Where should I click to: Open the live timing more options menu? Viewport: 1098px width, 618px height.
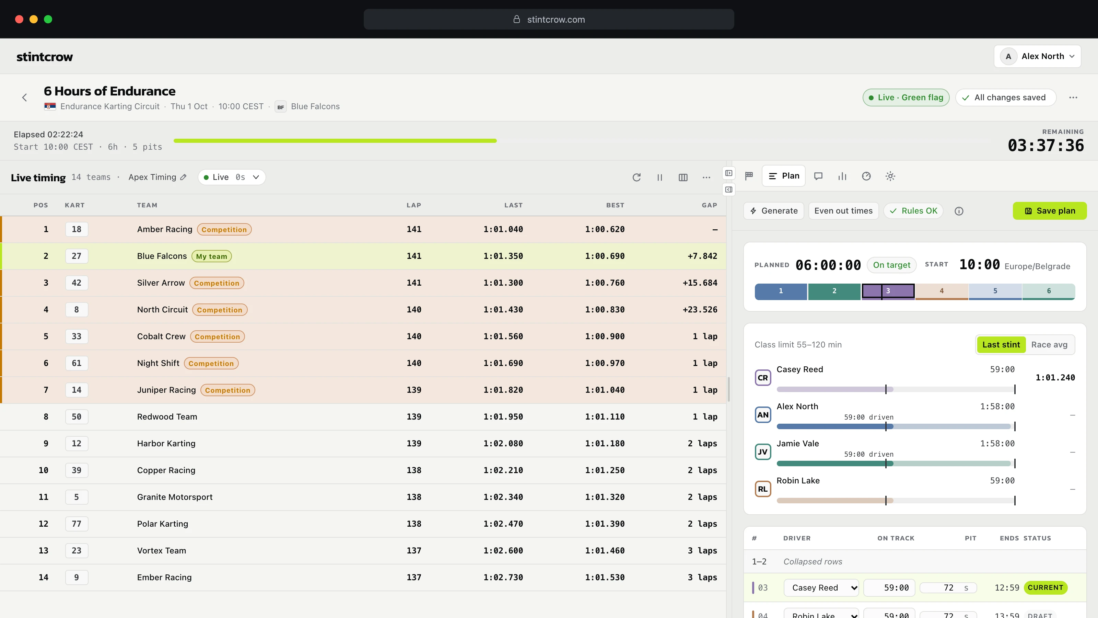click(706, 178)
